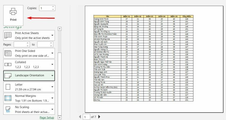Click the settings scrollbar down arrow
This screenshot has width=226, height=120.
click(60, 117)
